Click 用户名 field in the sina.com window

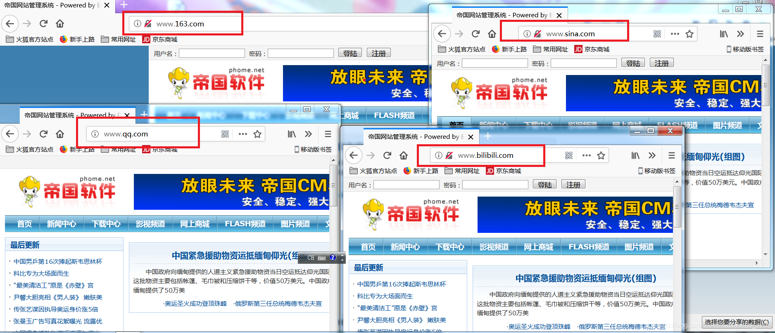click(495, 63)
